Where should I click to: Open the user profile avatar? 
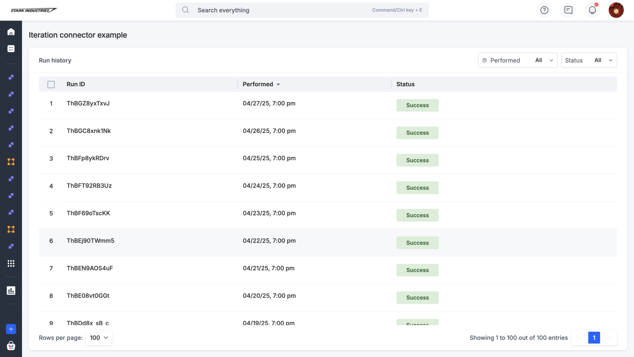616,10
